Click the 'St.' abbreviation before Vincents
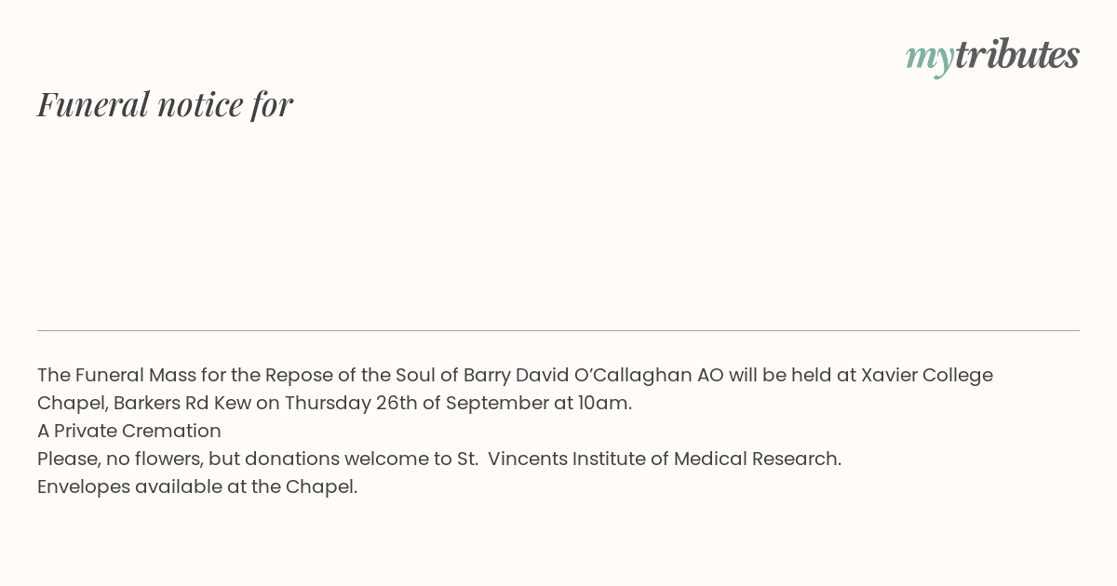1117x586 pixels. tap(468, 459)
